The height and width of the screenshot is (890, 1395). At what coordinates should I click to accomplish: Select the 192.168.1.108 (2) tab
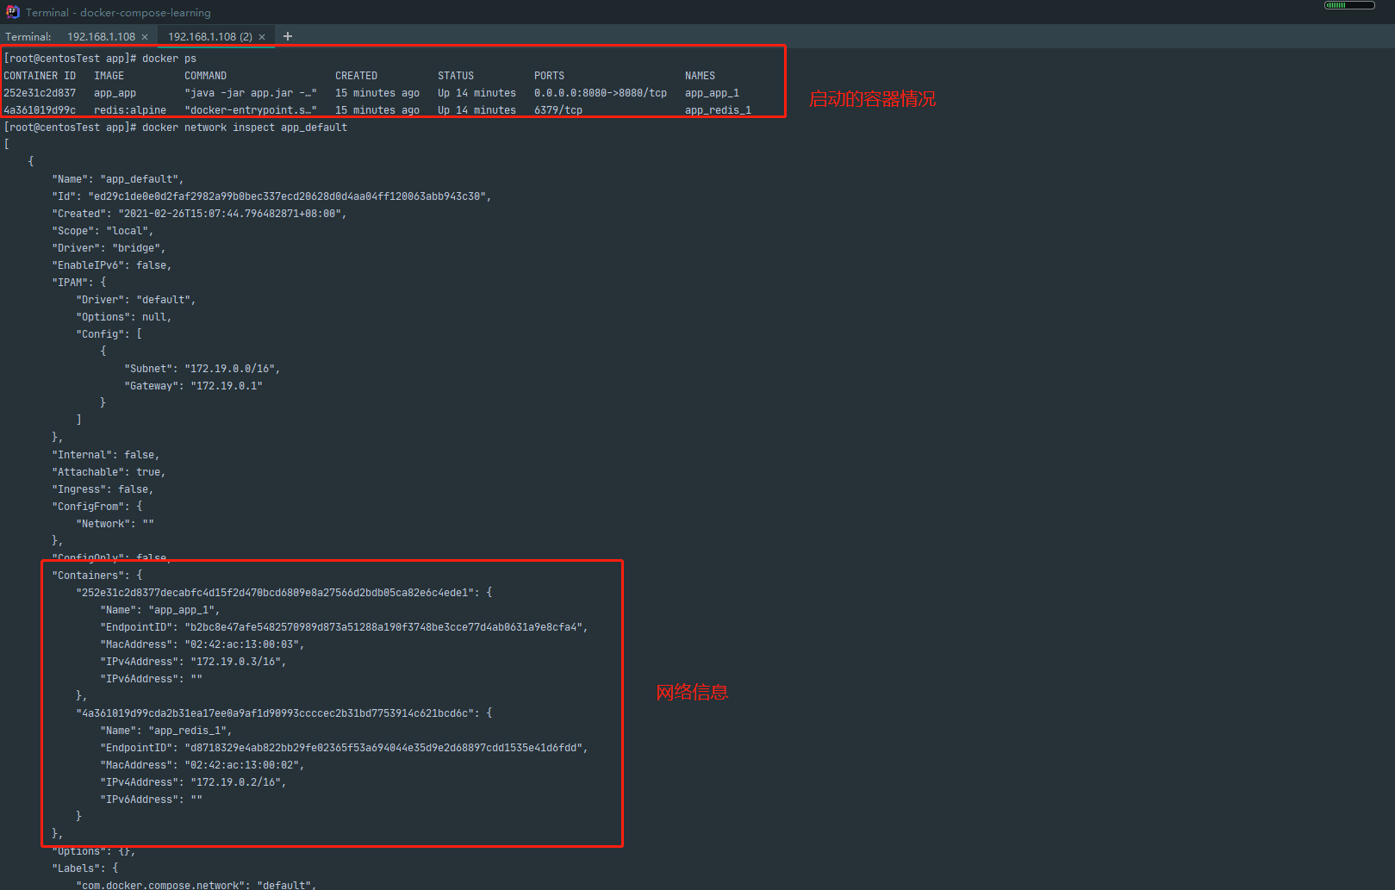click(x=209, y=37)
